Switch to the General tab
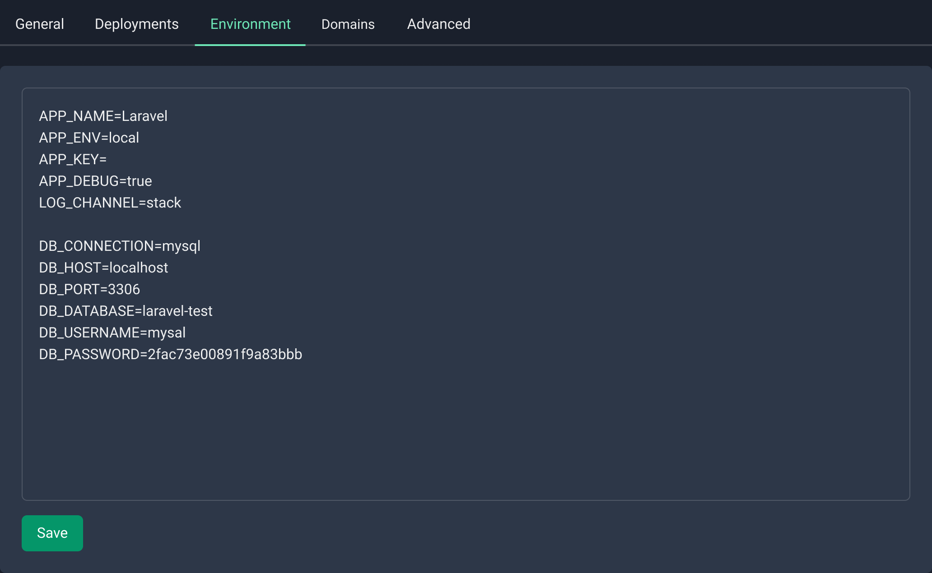 coord(39,23)
